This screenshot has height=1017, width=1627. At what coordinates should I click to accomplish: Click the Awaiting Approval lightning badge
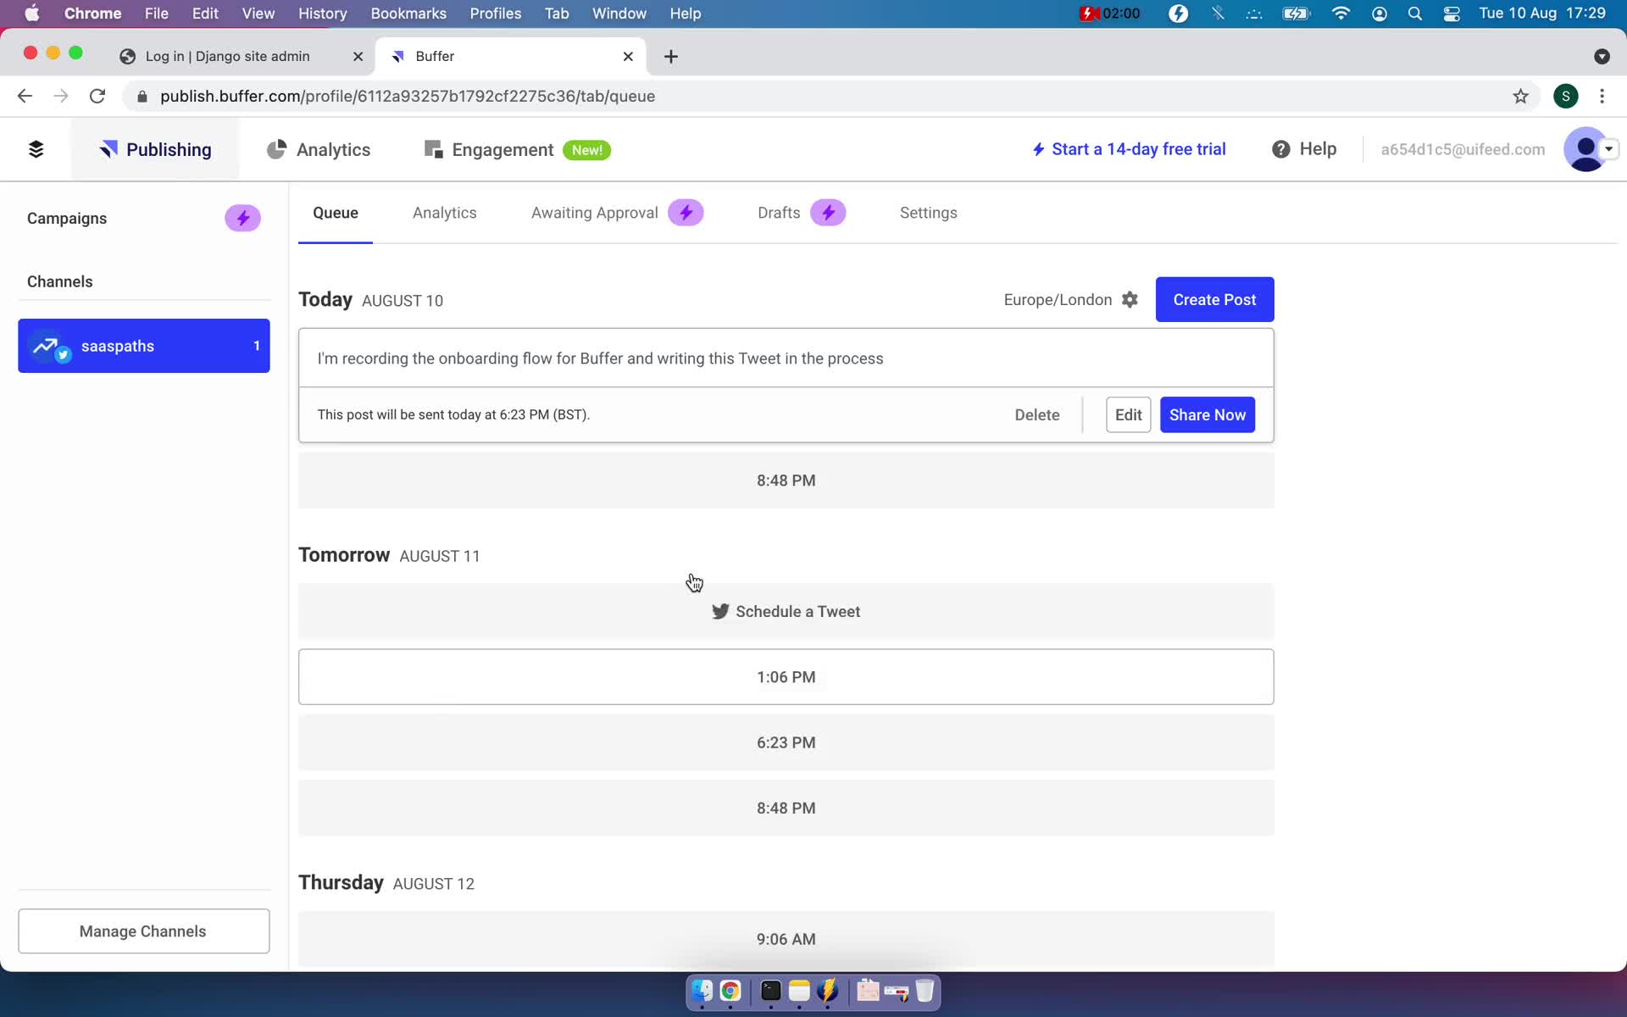(x=686, y=213)
